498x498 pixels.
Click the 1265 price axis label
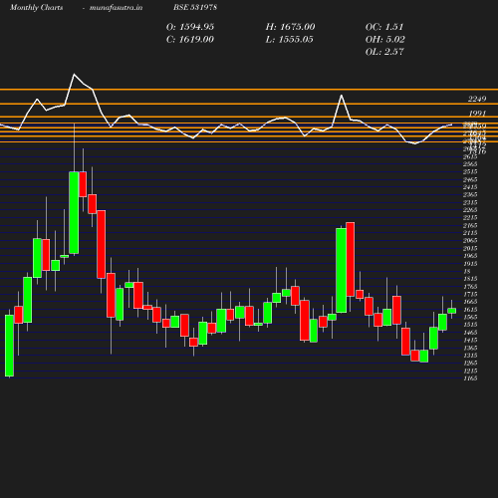[470, 364]
